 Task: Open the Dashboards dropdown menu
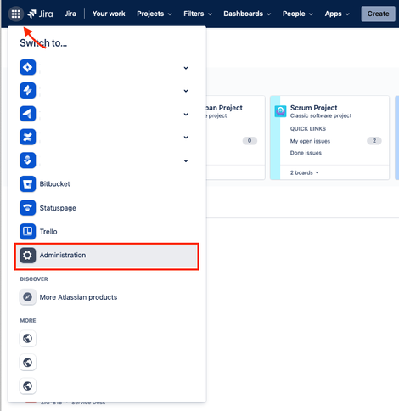click(x=247, y=14)
